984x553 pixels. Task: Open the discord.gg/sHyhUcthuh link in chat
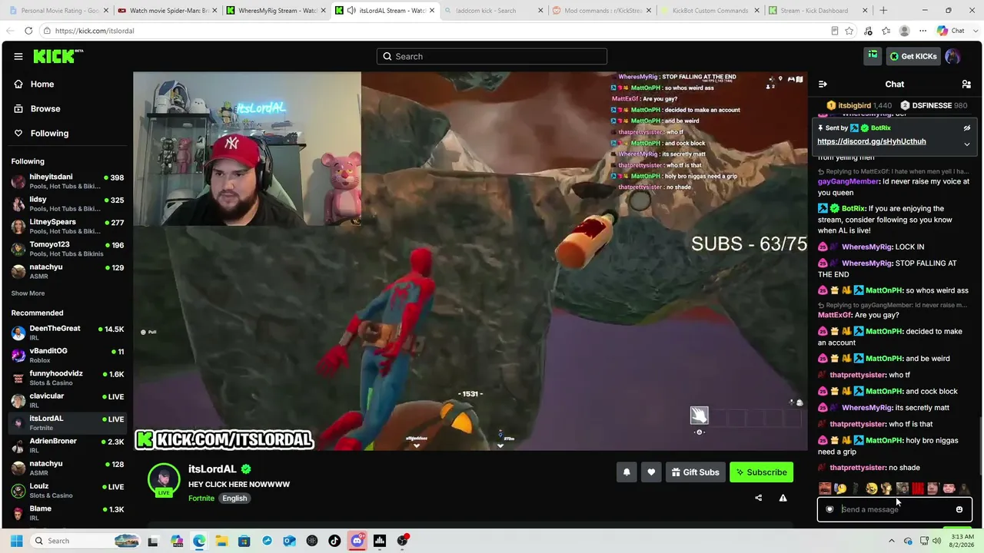[871, 141]
